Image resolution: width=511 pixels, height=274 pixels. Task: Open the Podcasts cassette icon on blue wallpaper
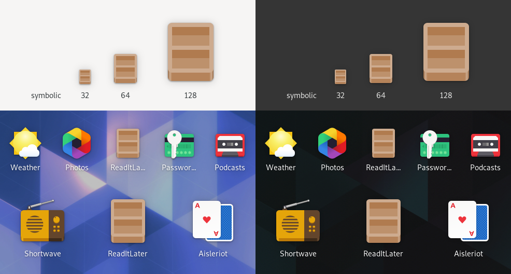click(230, 145)
